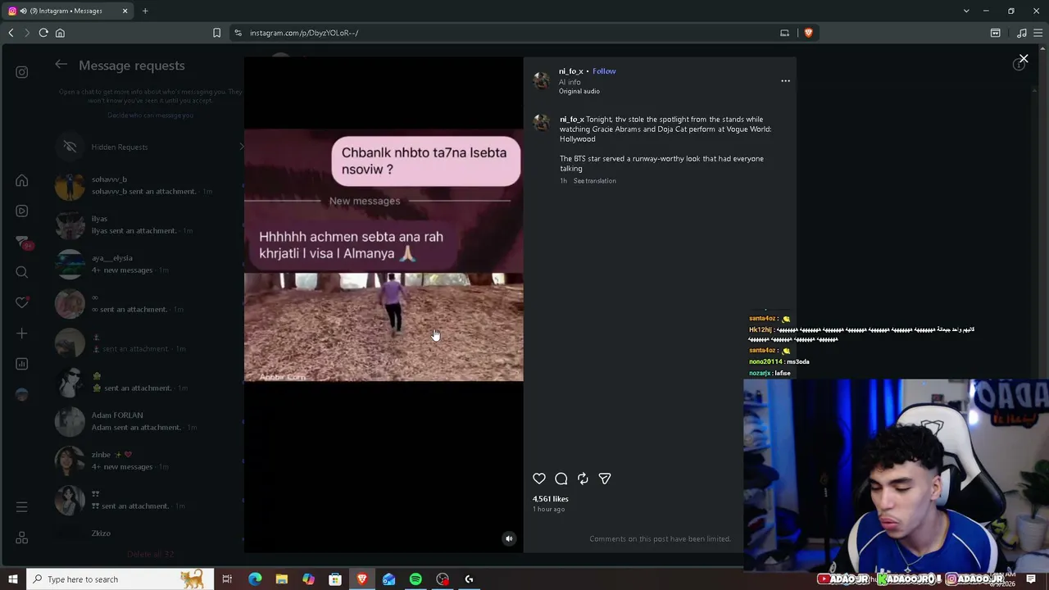The width and height of the screenshot is (1049, 590).
Task: Click the ni_fo_x avatar in the post header
Action: [541, 80]
